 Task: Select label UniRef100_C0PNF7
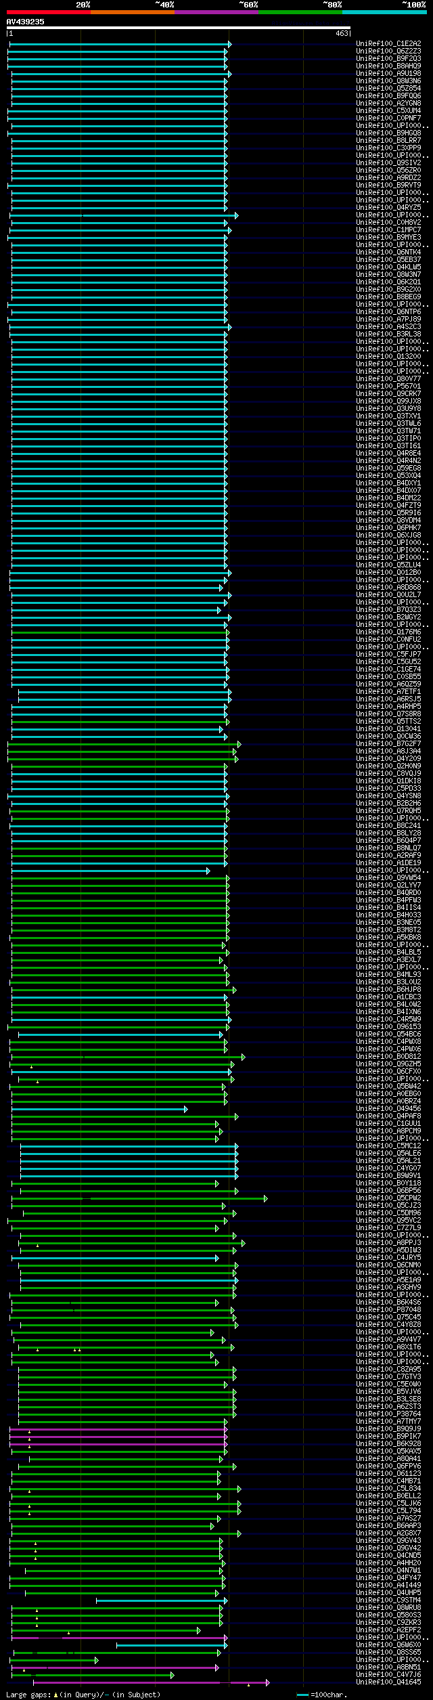click(388, 118)
